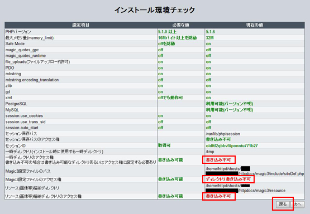Click the current value off for session.auto_start
Viewport: 310px width, 214px height.
click(x=208, y=128)
